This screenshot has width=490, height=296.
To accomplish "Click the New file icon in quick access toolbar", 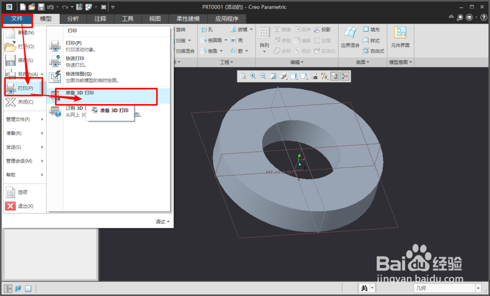I will 23,7.
